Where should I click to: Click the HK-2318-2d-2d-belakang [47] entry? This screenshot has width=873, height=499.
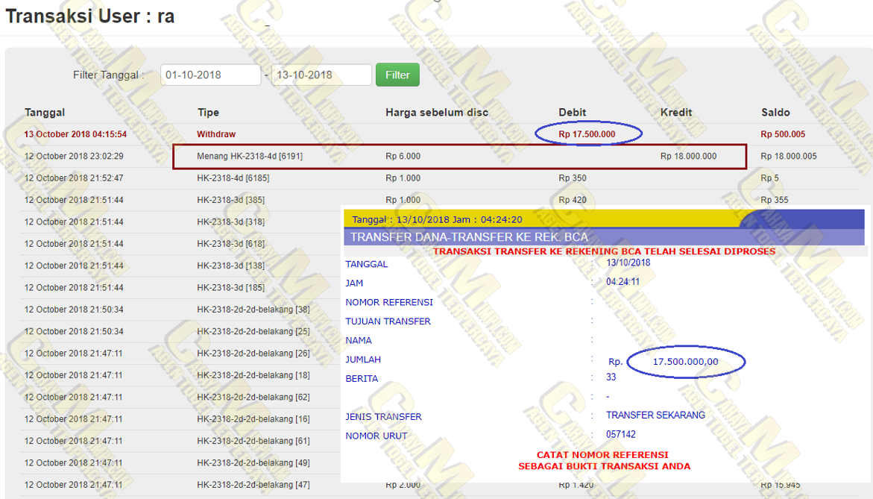pos(253,485)
